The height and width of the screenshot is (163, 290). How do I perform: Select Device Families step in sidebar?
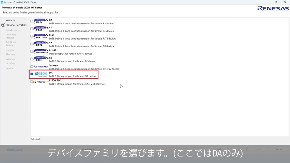[x=16, y=25]
